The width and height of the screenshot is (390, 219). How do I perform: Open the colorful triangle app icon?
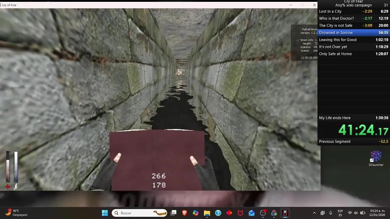tap(274, 213)
